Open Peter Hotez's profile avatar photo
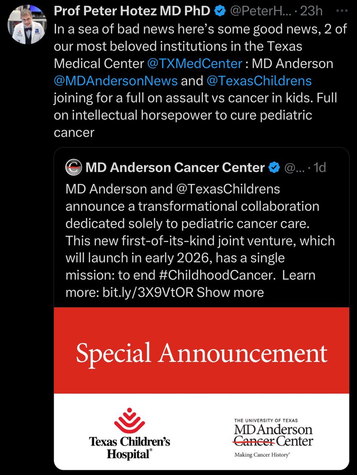 pos(25,25)
